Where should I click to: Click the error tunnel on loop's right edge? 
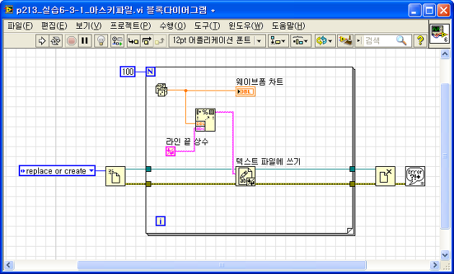[352, 184]
